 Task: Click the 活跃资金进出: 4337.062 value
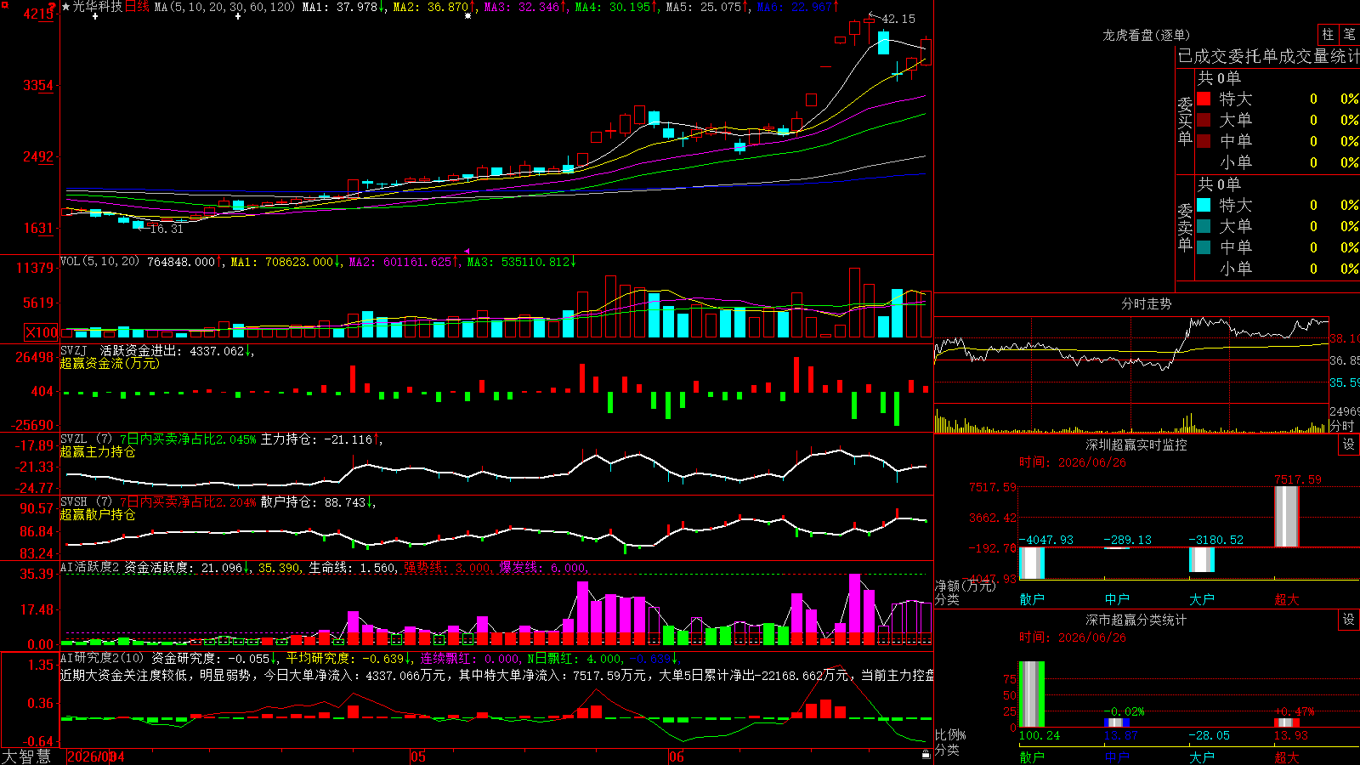pos(177,350)
